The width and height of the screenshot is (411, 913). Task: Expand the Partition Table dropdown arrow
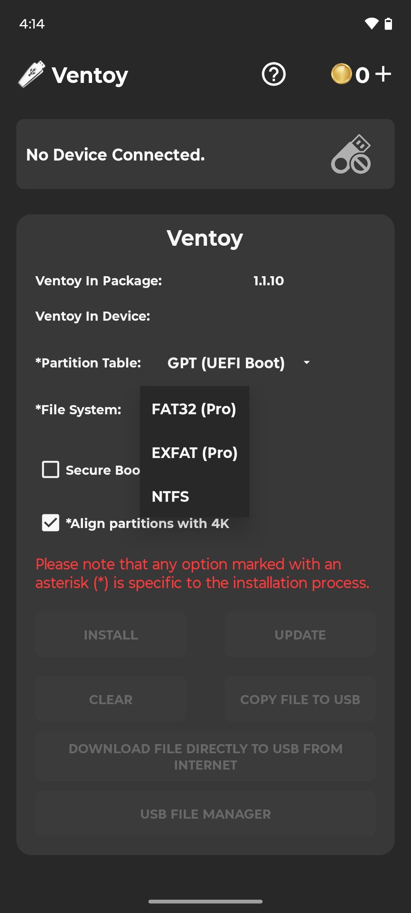coord(307,363)
